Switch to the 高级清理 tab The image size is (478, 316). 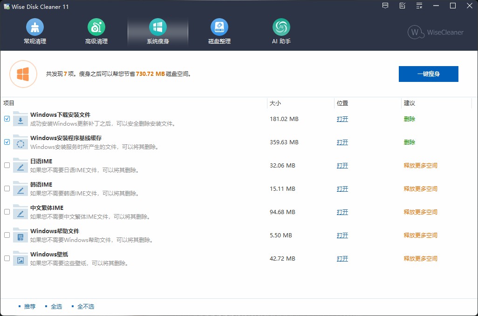click(96, 32)
